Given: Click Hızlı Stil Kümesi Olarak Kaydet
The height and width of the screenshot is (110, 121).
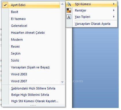Looking at the screenshot, I should (x=33, y=101).
